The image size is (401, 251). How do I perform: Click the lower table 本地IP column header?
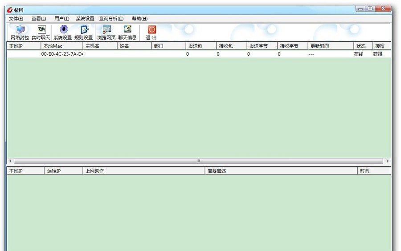26,171
